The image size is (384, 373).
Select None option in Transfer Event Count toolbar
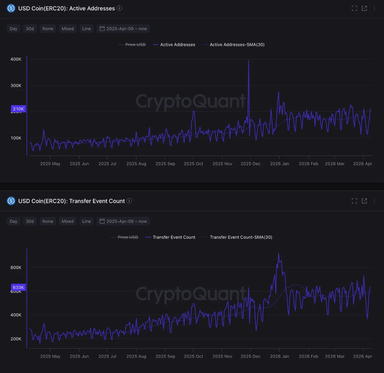click(x=48, y=221)
